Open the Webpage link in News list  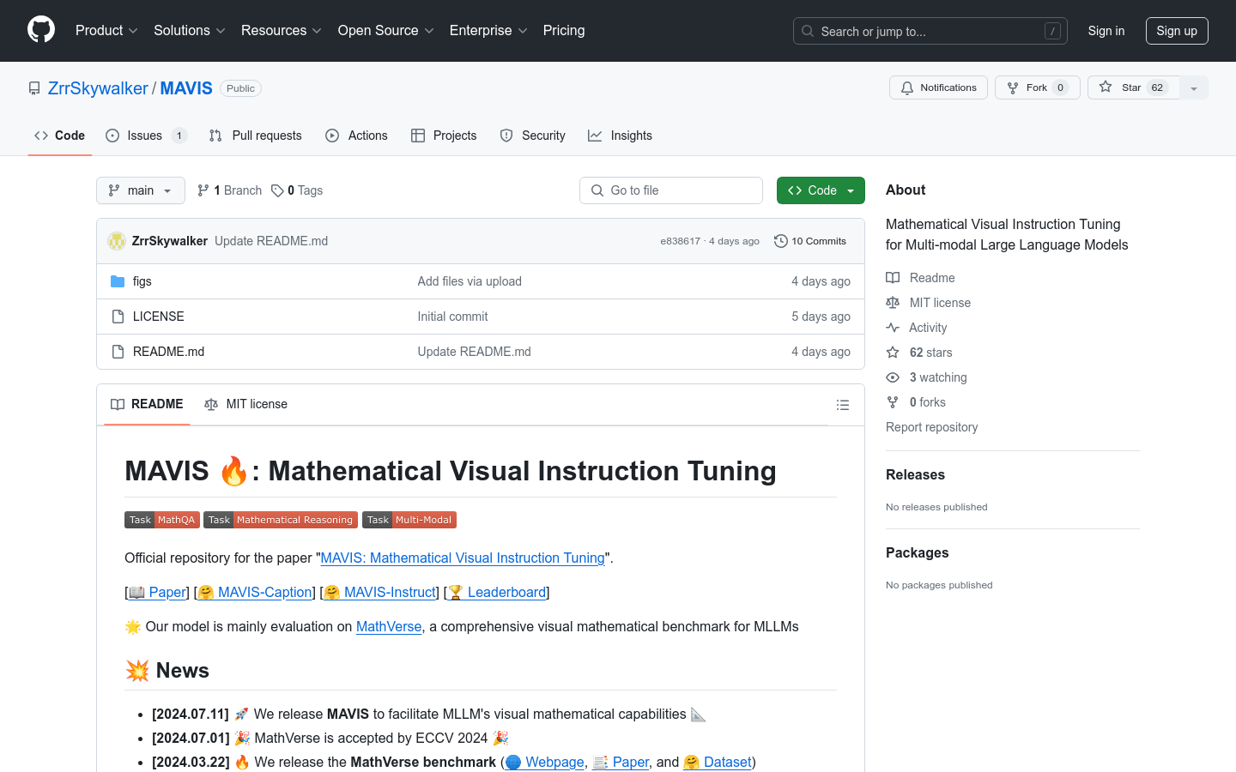click(545, 762)
